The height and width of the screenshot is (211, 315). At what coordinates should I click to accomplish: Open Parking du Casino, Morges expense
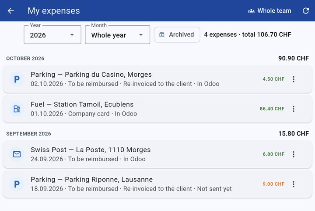point(157,79)
